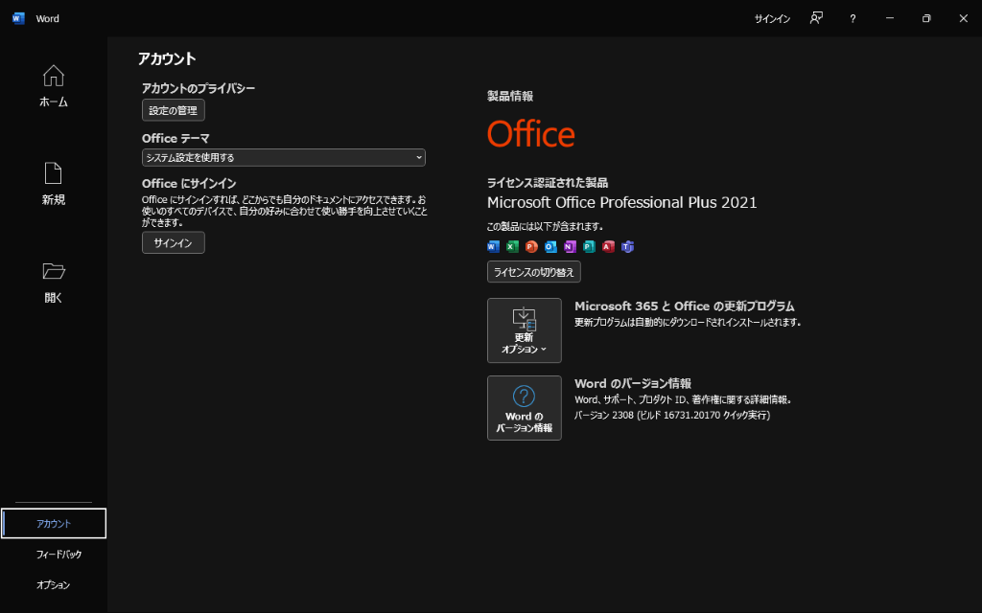The image size is (982, 613).
Task: Close the Word window
Action: (963, 18)
